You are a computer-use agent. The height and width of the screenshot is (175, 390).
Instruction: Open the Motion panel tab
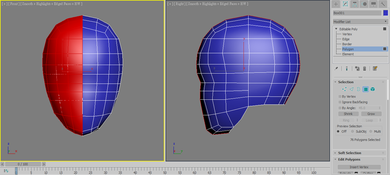coord(364,4)
